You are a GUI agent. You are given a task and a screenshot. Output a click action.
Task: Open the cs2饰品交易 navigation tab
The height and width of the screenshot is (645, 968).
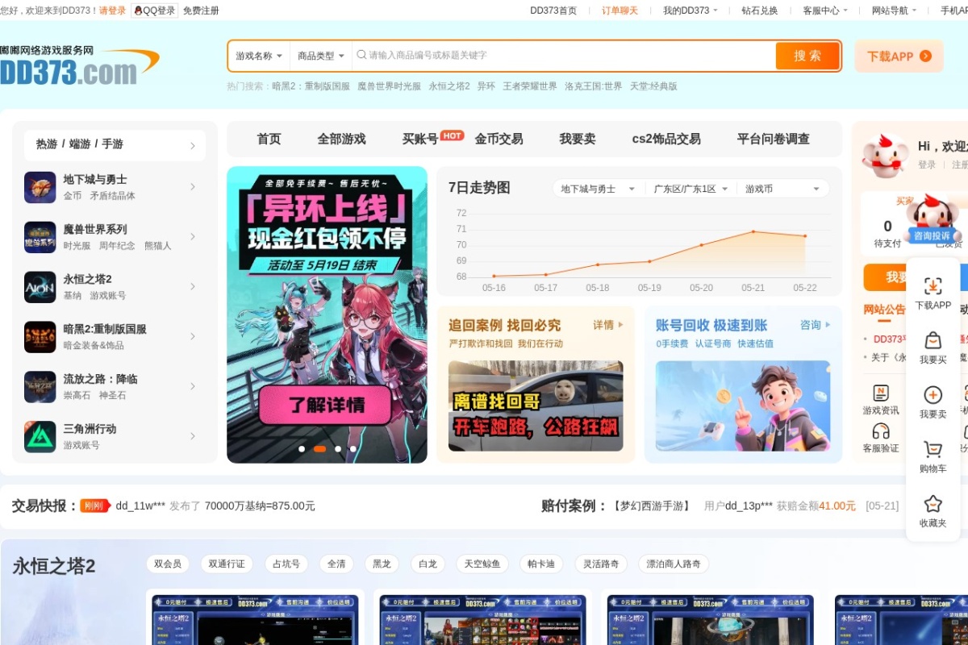pos(666,139)
